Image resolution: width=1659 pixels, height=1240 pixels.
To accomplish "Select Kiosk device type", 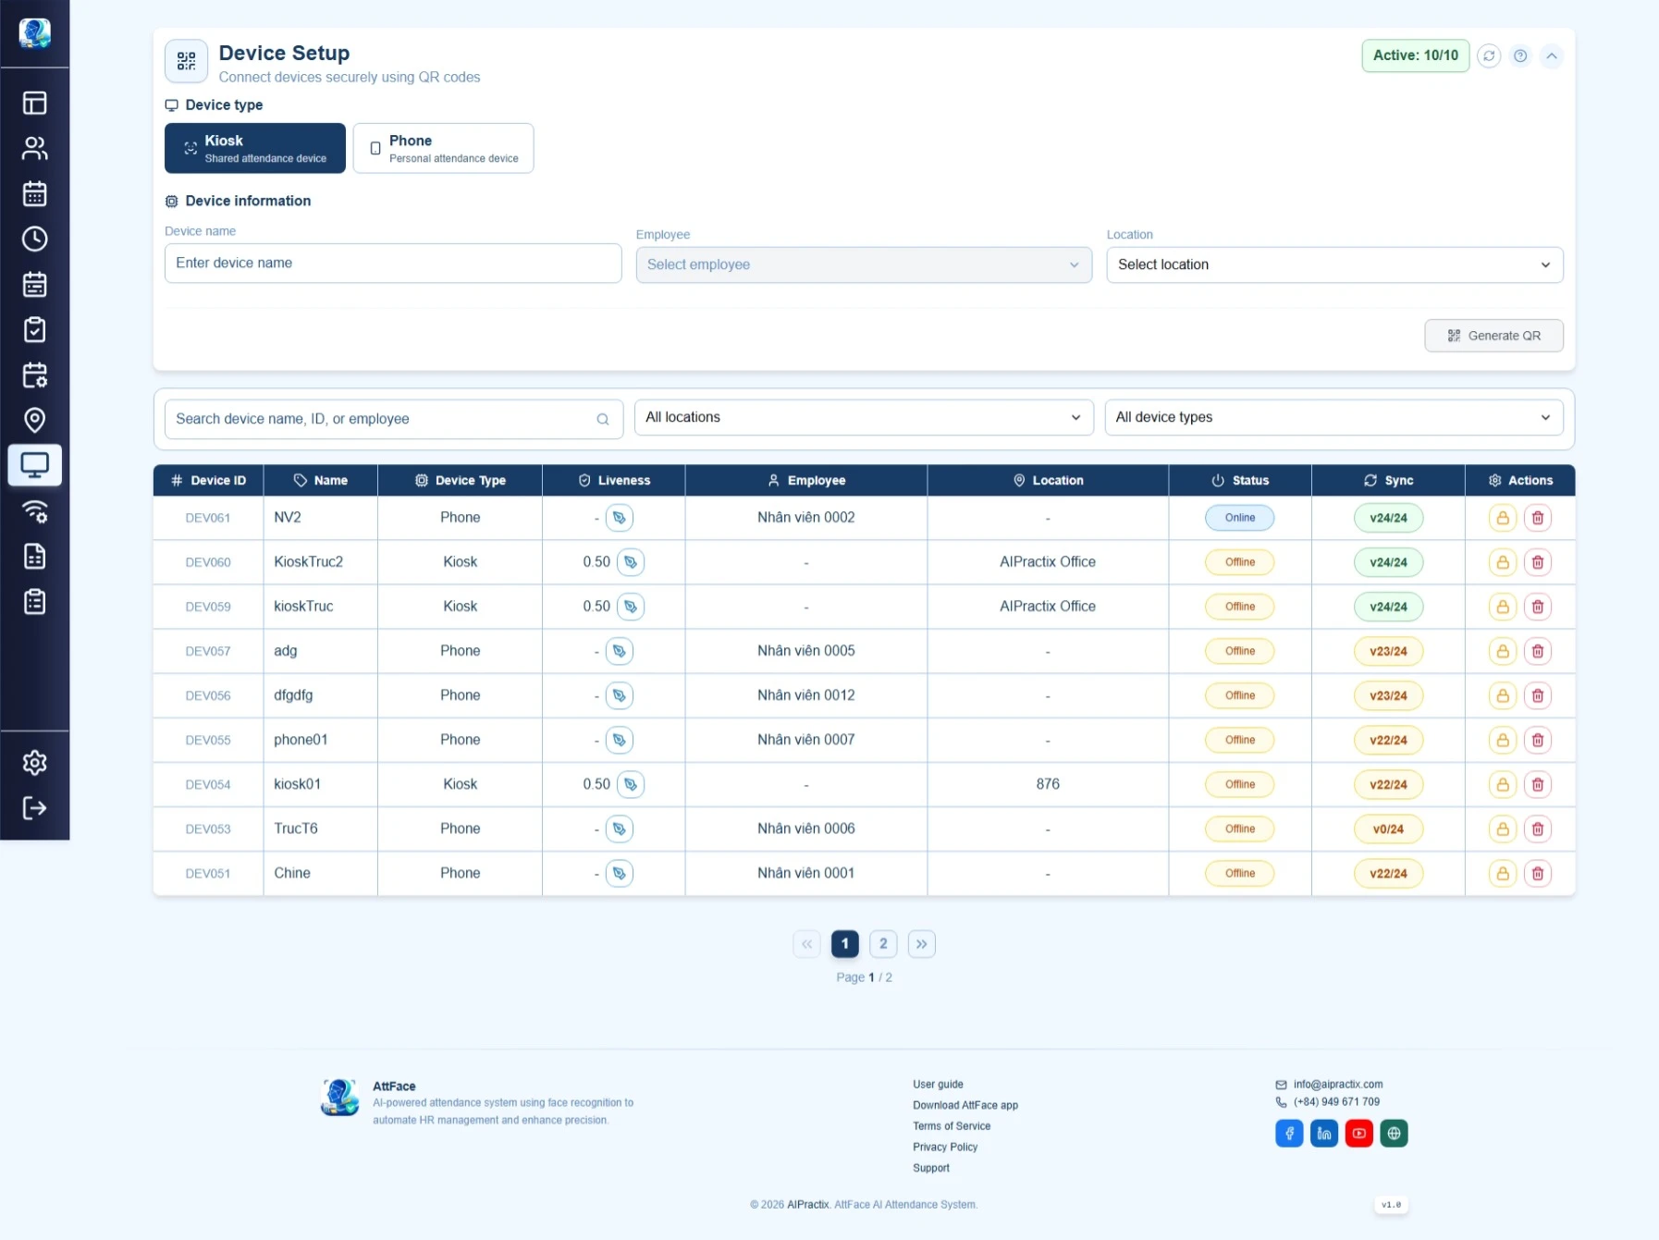I will 255,148.
